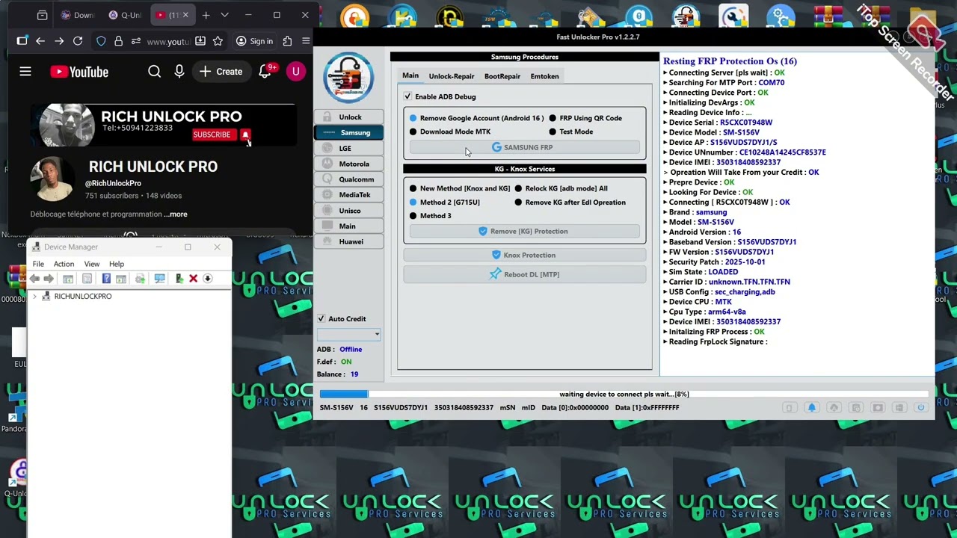Open YouTube notifications bell
This screenshot has height=538, width=957.
point(265,72)
